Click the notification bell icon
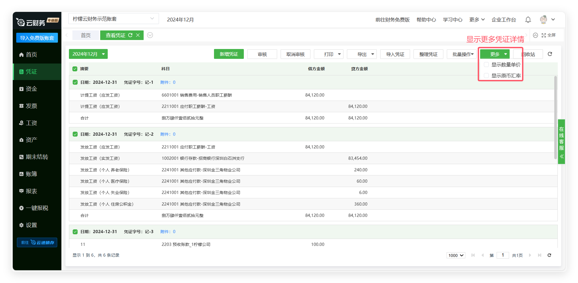578x283 pixels. coord(528,20)
